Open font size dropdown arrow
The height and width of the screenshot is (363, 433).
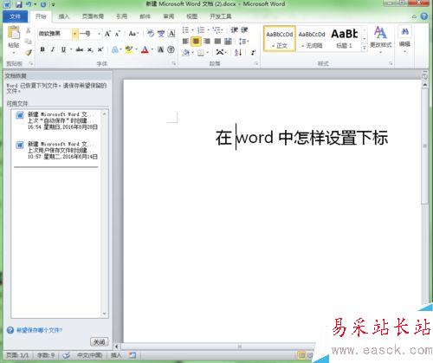(99, 34)
